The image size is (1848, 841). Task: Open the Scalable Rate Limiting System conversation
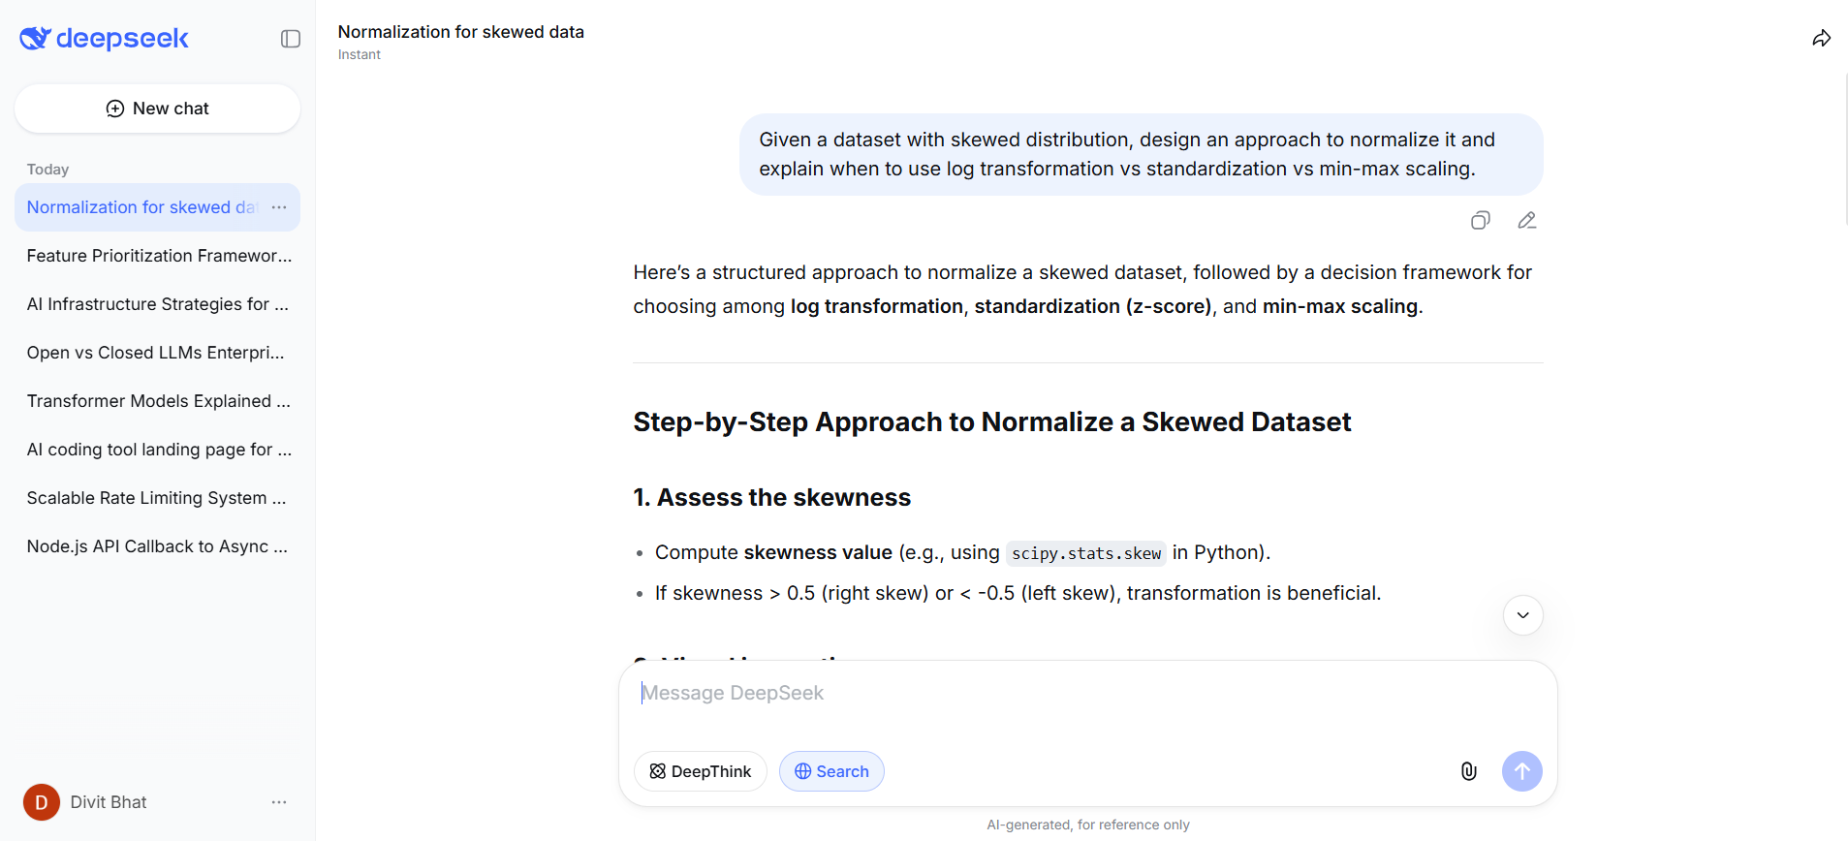click(x=156, y=497)
